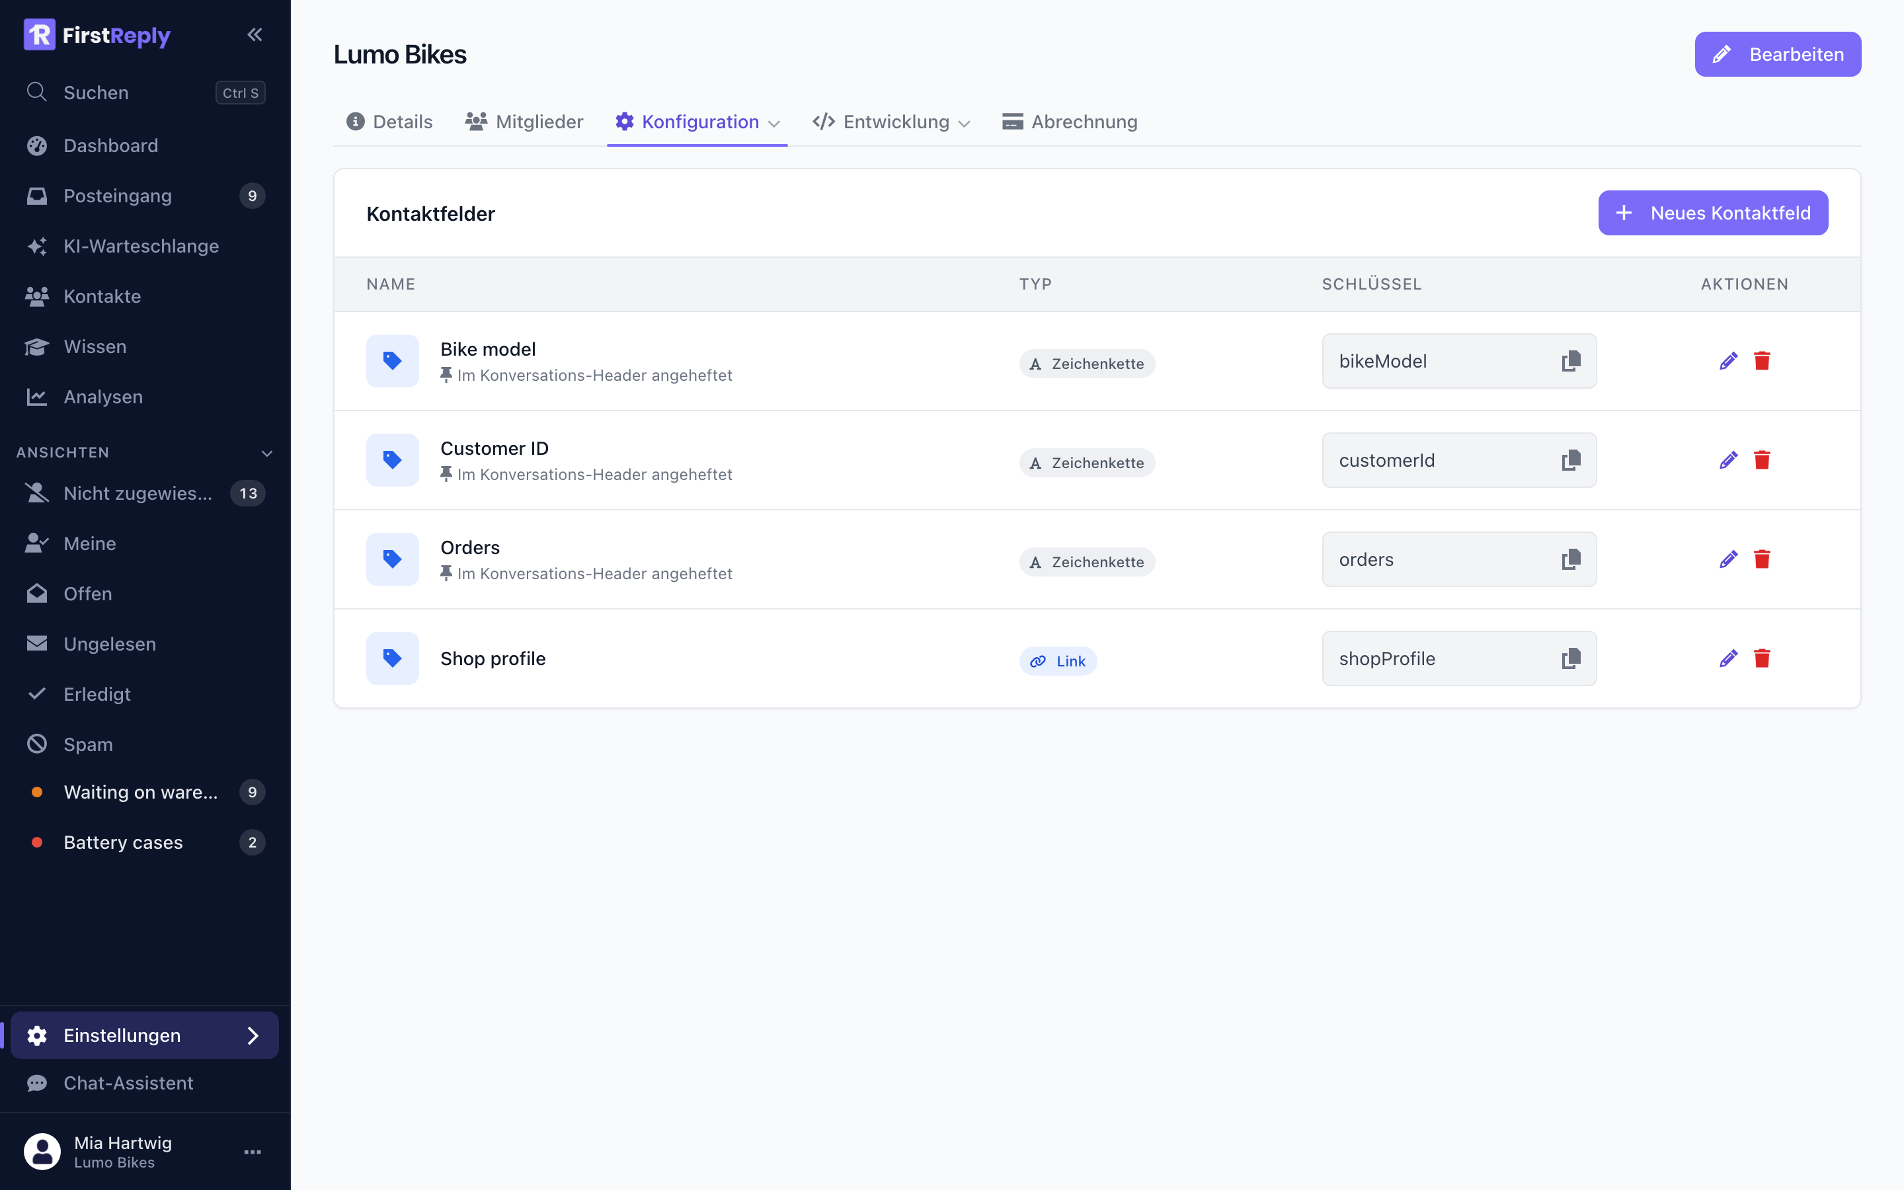1904x1190 pixels.
Task: Copy the bikeModel key
Action: point(1570,361)
